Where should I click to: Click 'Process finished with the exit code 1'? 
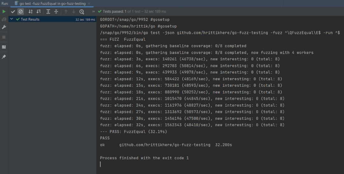click(x=144, y=158)
